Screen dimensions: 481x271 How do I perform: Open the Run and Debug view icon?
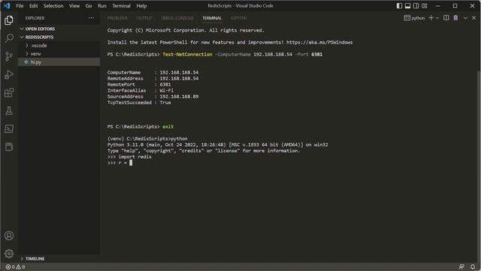point(9,75)
